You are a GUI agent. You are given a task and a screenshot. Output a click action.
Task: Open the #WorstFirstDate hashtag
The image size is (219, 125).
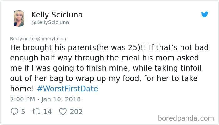coord(68,89)
